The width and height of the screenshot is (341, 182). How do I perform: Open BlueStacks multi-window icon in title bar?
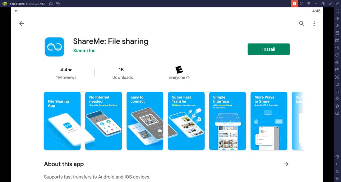(x=58, y=4)
